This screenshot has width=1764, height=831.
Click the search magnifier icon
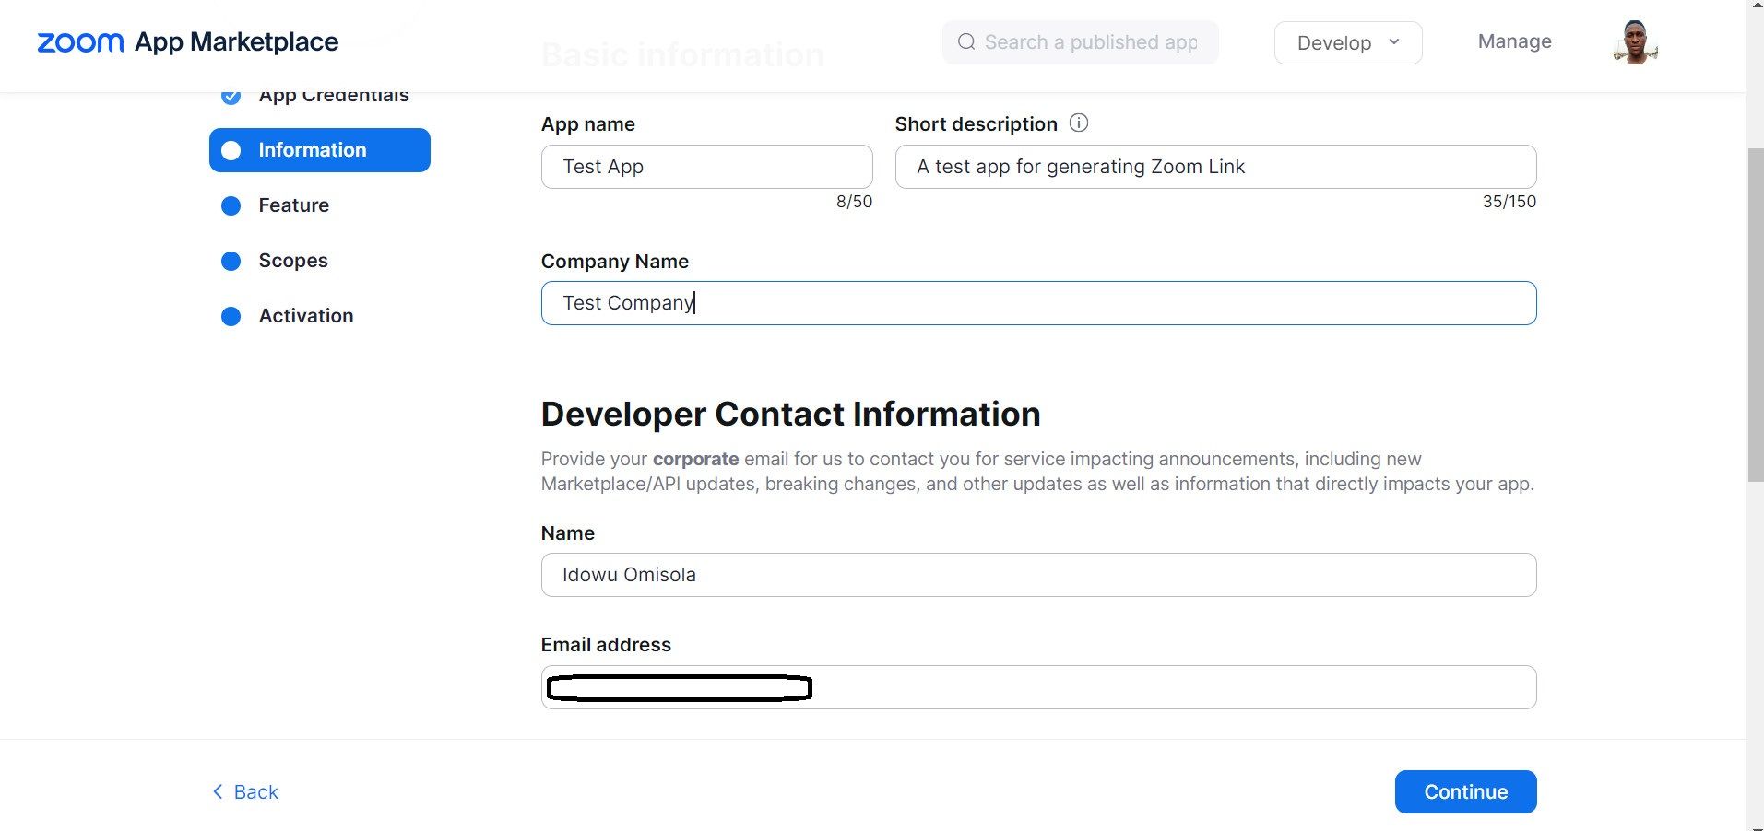[x=965, y=42]
